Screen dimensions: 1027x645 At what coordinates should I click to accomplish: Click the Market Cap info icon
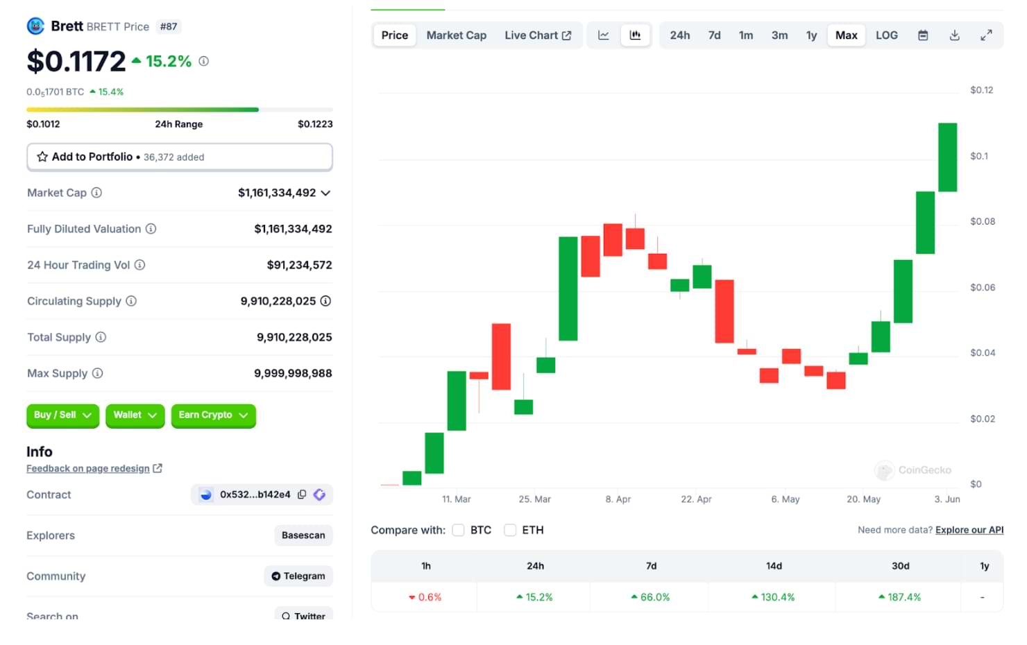(97, 193)
